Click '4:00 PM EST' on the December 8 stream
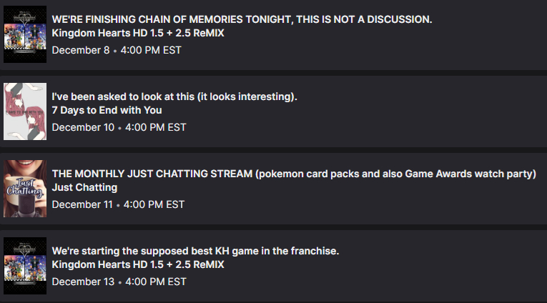The image size is (547, 303). click(152, 50)
